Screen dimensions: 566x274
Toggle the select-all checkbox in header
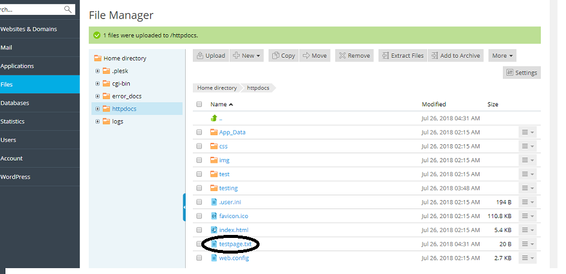pyautogui.click(x=199, y=105)
